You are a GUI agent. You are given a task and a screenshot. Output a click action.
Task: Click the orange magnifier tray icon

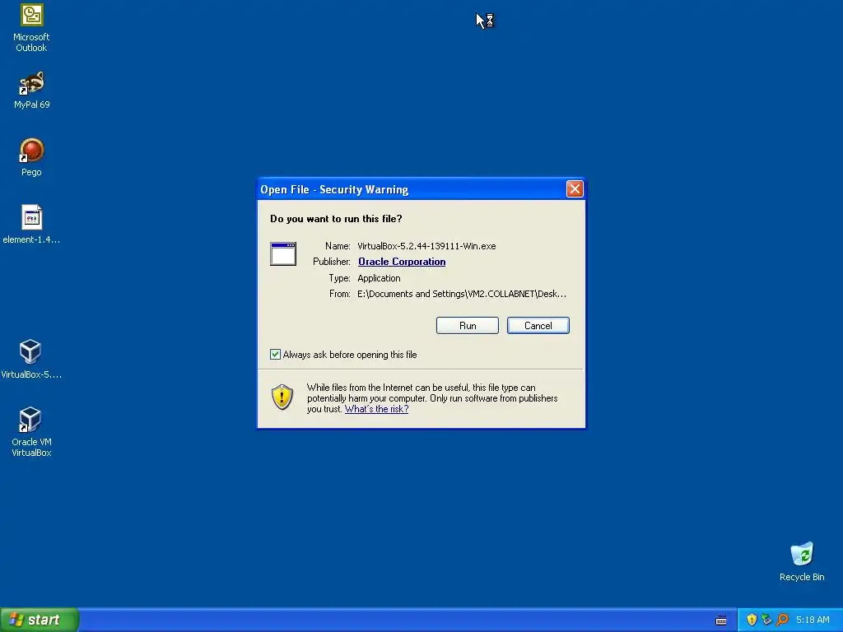(x=782, y=620)
